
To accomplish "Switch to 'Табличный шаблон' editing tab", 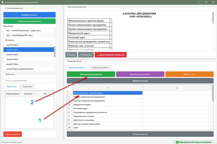I will click(x=77, y=68).
